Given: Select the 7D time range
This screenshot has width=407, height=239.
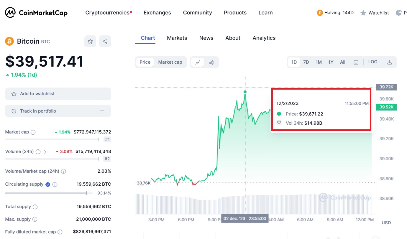Looking at the screenshot, I should 306,62.
